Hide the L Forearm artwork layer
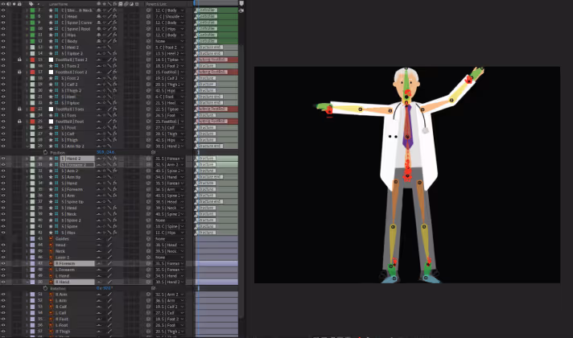This screenshot has width=573, height=338. (3, 270)
